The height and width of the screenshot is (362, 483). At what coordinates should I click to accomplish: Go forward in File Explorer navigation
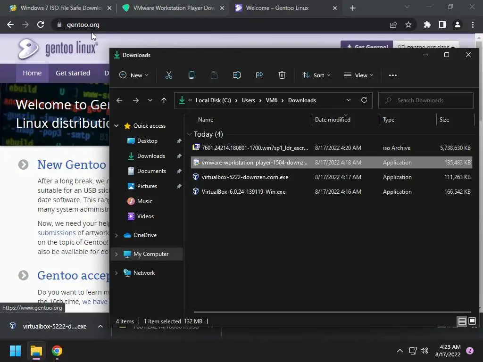pos(135,100)
